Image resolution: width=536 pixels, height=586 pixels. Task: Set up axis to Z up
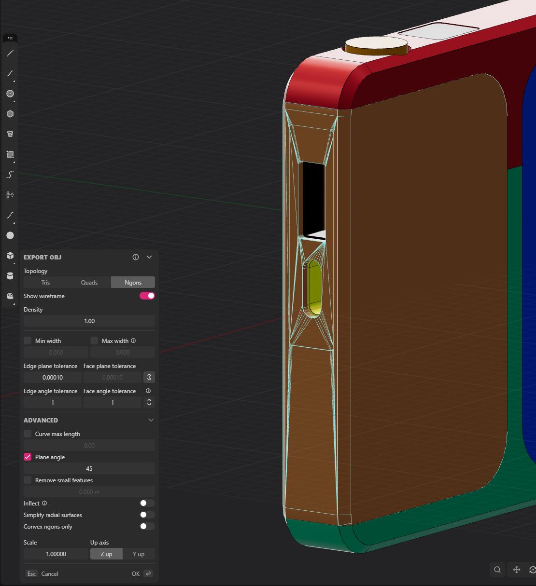coord(106,554)
